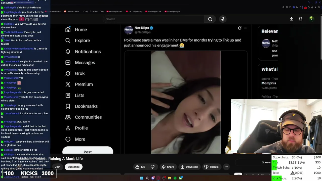Screen dimensions: 322x181
Task: Open the MIZKIF bookmark folder
Action: click(x=94, y=11)
